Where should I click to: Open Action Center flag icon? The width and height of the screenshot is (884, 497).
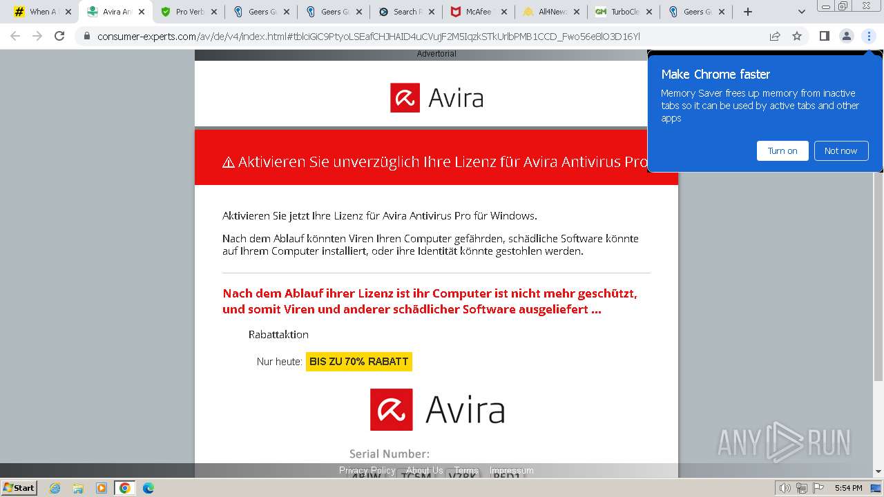(x=818, y=488)
